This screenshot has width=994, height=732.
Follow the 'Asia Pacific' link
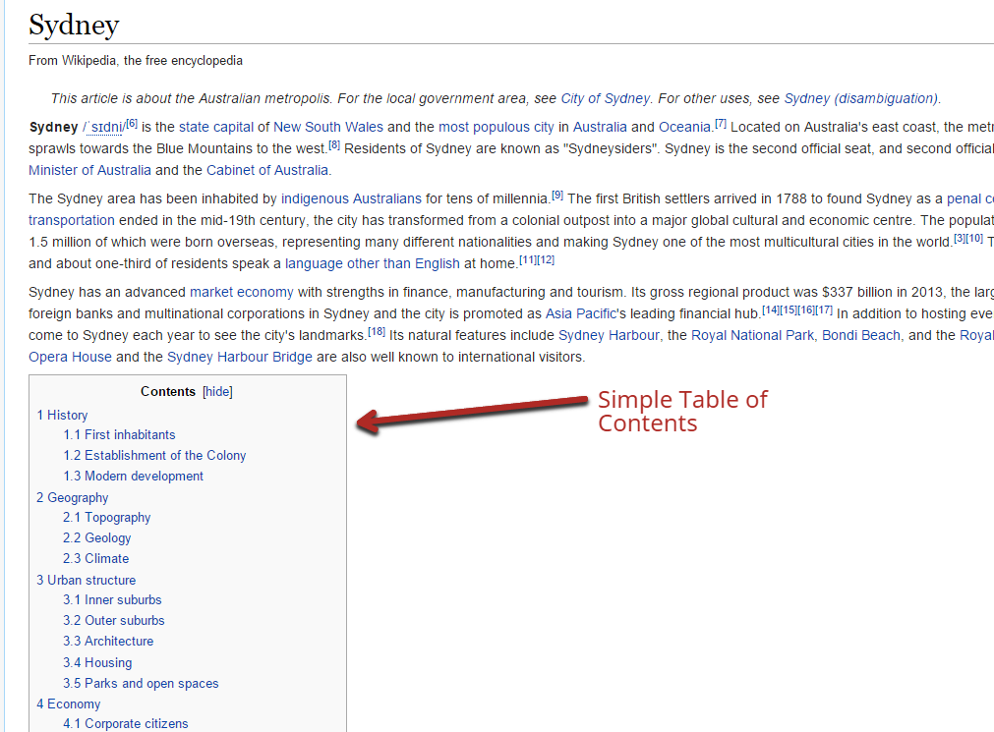[581, 313]
